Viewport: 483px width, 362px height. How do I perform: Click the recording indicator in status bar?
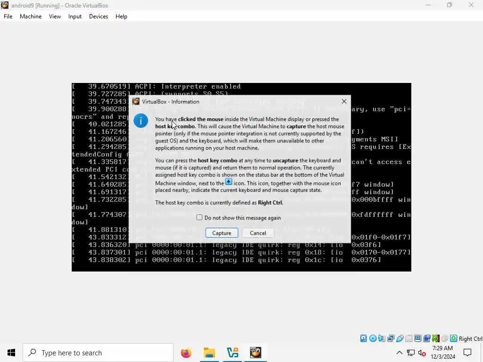[x=426, y=338]
